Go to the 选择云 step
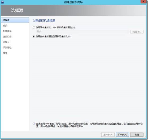 [6, 42]
